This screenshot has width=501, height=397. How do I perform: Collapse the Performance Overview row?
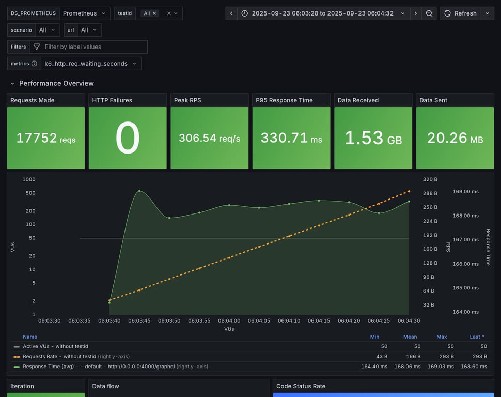tap(13, 83)
